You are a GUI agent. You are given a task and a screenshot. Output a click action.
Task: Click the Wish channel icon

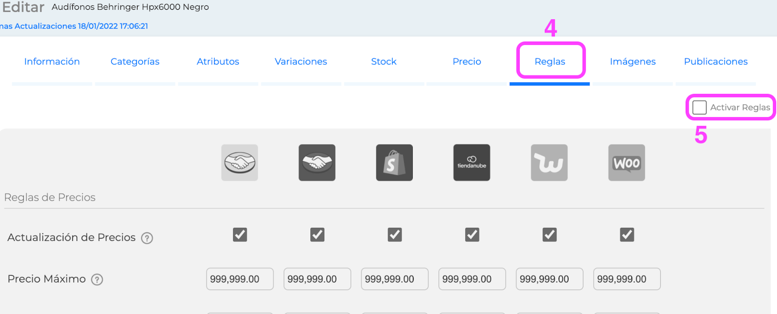[x=549, y=163]
